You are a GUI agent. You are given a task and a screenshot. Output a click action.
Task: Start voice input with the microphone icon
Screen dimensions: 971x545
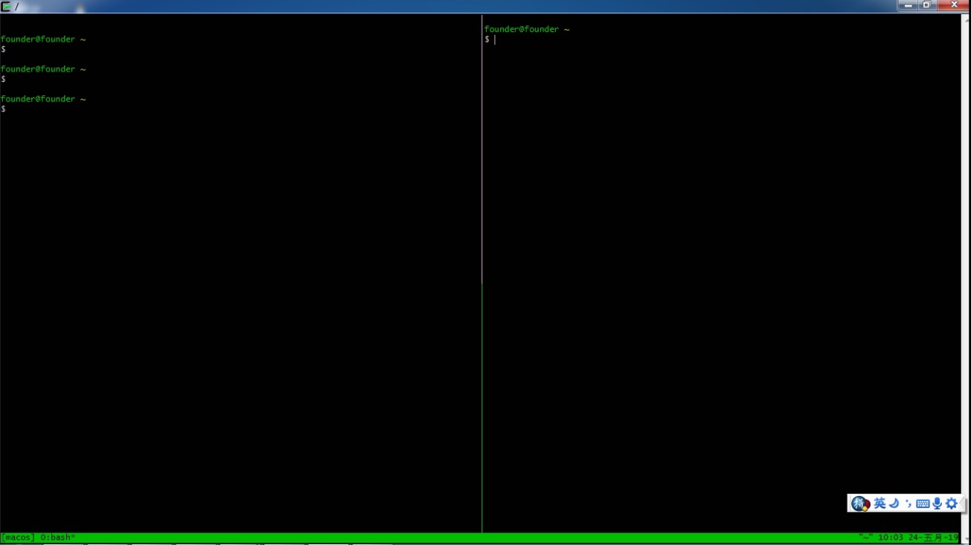coord(935,503)
